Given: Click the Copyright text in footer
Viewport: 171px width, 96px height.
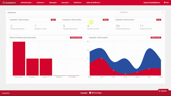Looking at the screenshot, I should tap(84, 93).
